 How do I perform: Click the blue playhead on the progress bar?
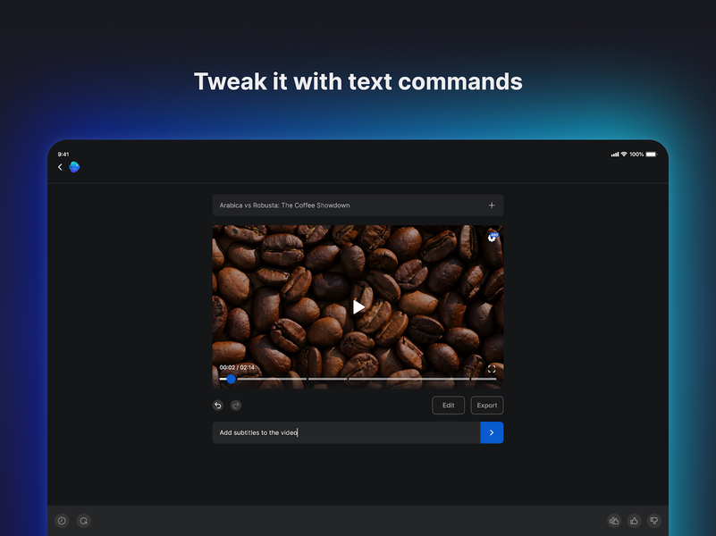click(231, 379)
